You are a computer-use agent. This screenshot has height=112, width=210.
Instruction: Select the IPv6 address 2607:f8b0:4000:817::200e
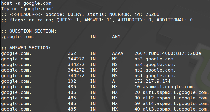[x=168, y=53]
